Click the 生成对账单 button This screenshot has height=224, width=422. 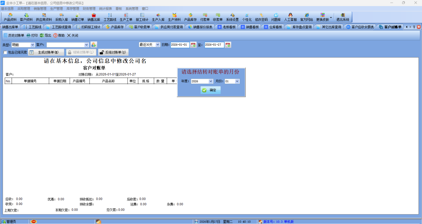(x=46, y=52)
